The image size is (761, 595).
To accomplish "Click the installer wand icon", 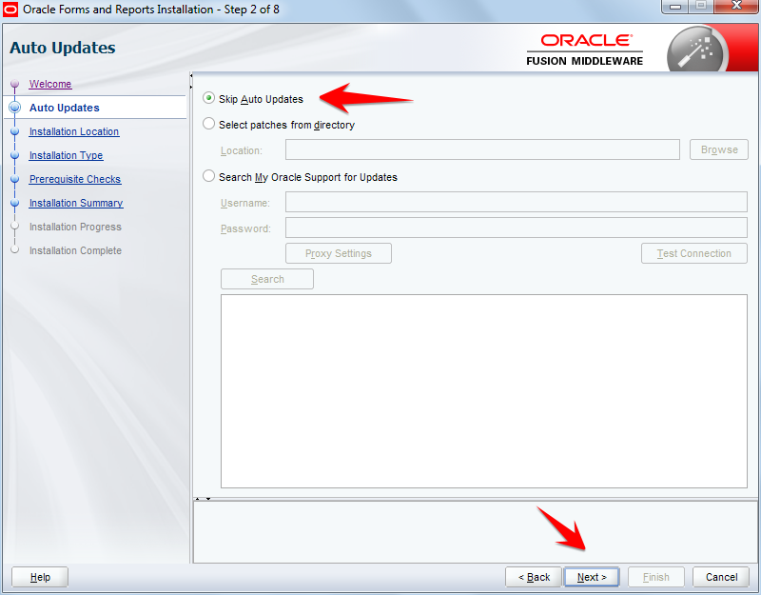I will click(698, 51).
